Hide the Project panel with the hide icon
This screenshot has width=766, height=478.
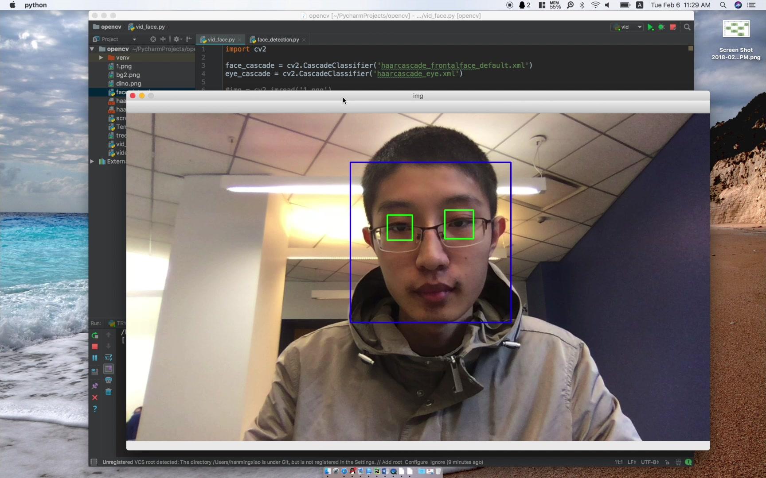tap(189, 39)
